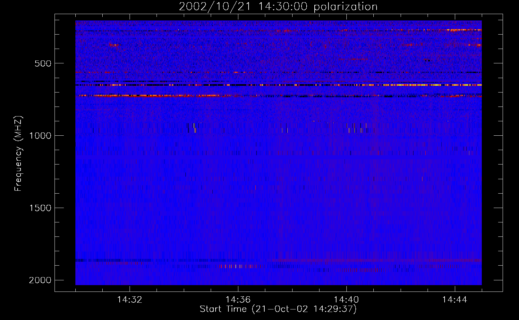519x320 pixels.
Task: Click the polarization spectrogram plot area
Action: point(278,153)
